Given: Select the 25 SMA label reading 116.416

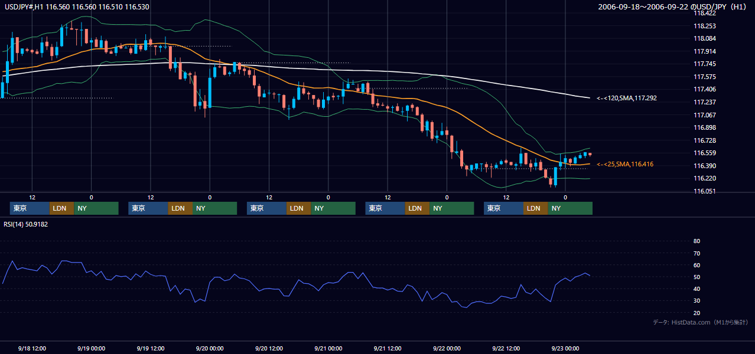Looking at the screenshot, I should pos(625,164).
